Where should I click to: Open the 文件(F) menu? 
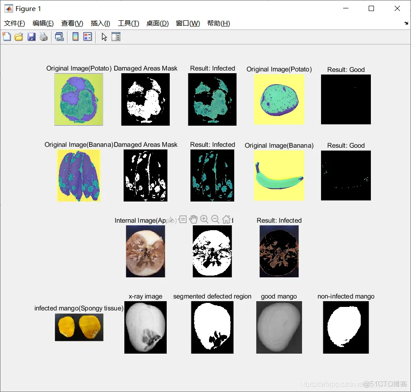point(15,23)
